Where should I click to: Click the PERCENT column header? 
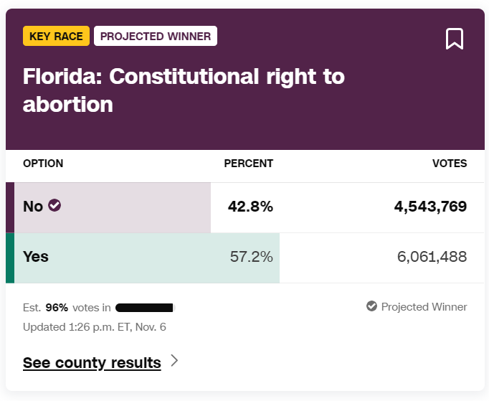point(248,164)
